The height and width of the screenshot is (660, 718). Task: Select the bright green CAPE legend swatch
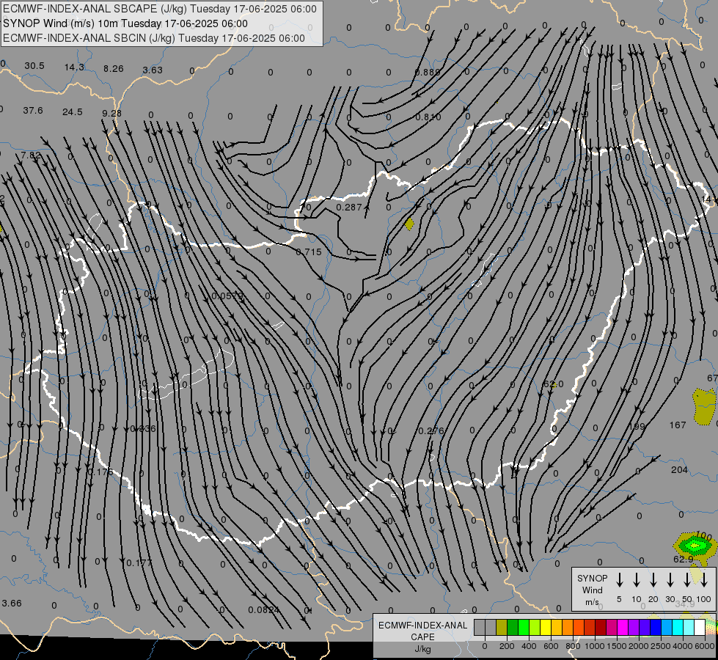(x=524, y=627)
